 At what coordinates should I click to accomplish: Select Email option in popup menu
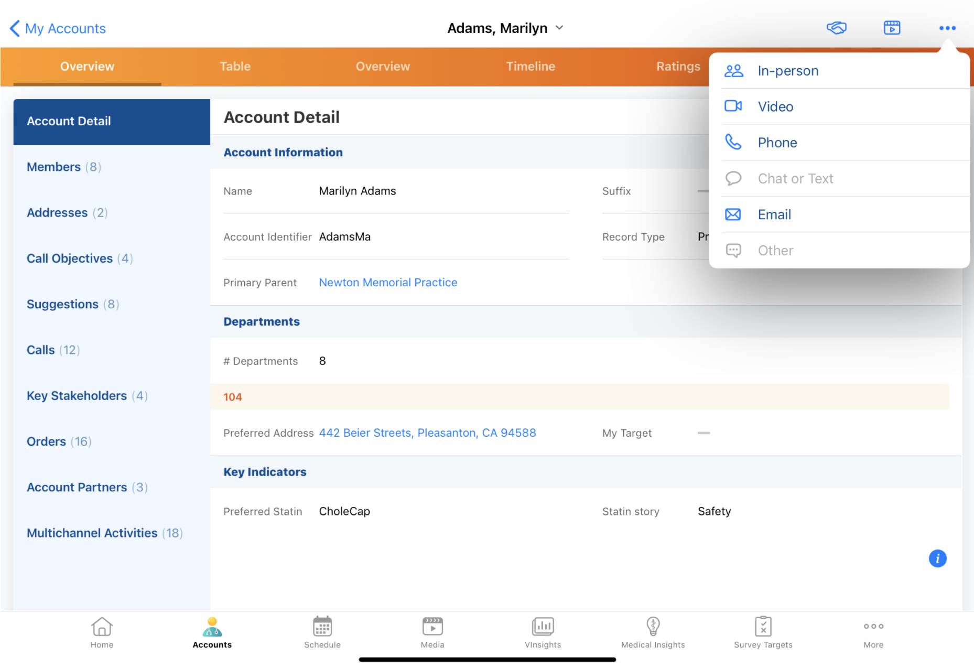click(774, 214)
